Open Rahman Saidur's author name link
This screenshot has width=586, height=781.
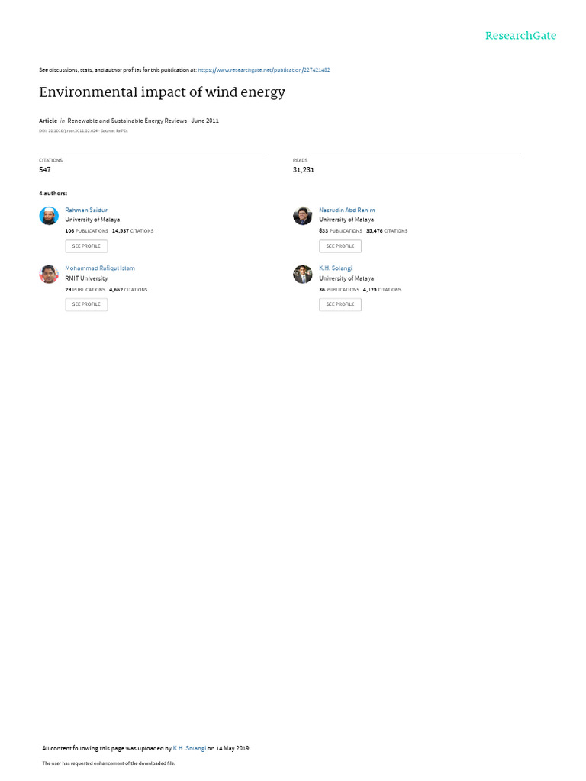[86, 211]
